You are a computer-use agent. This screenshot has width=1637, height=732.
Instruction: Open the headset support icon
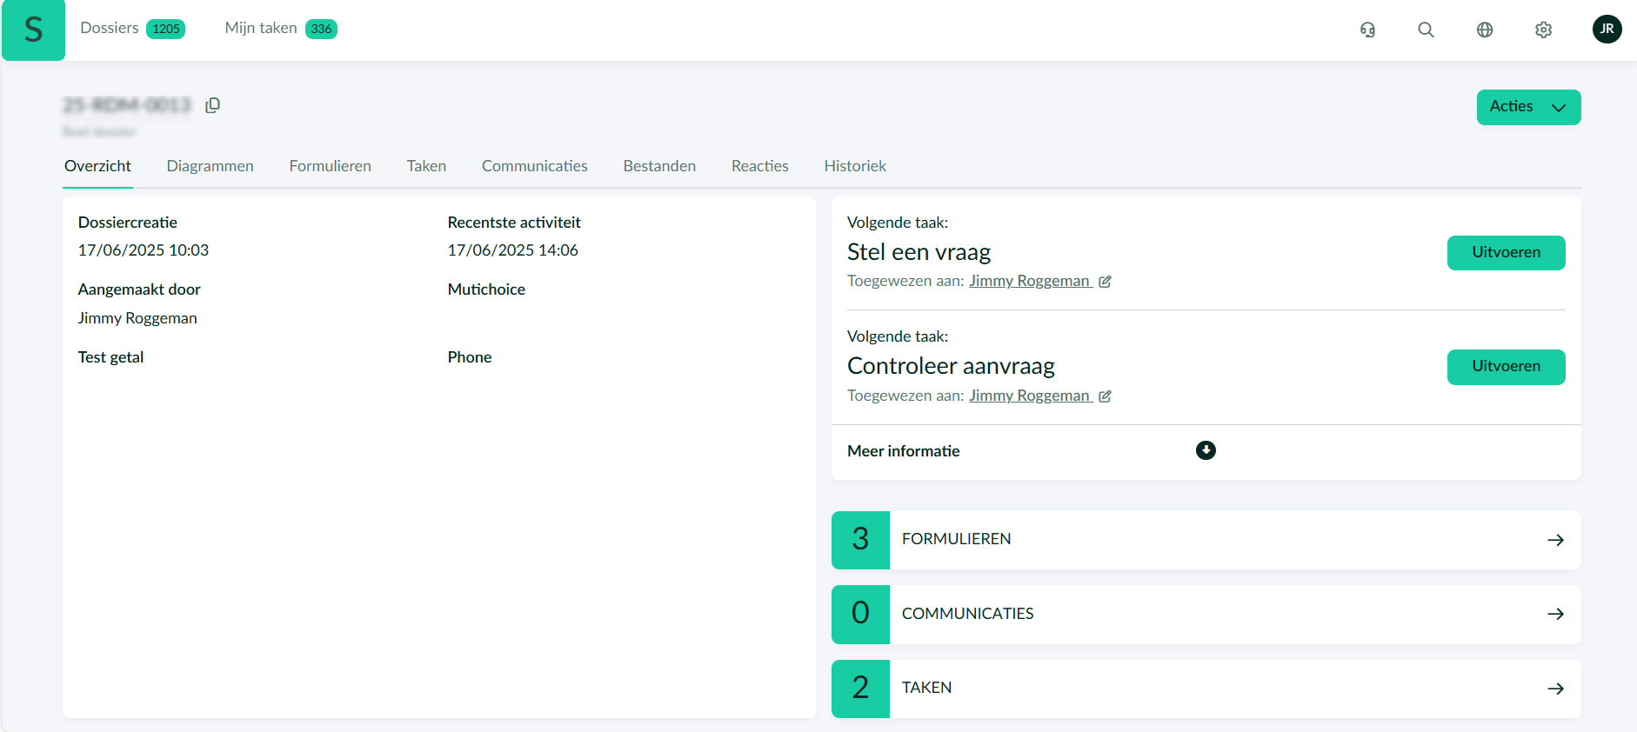[1367, 30]
